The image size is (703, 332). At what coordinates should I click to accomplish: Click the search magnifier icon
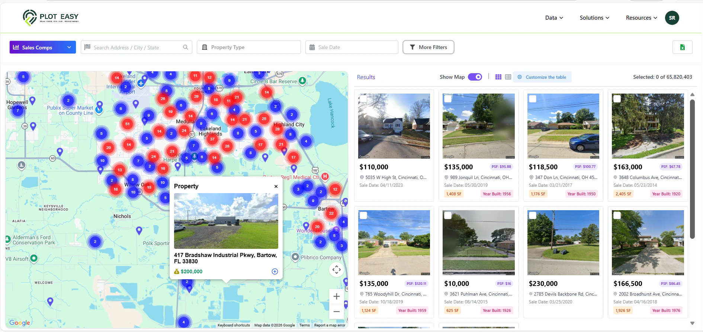[186, 47]
